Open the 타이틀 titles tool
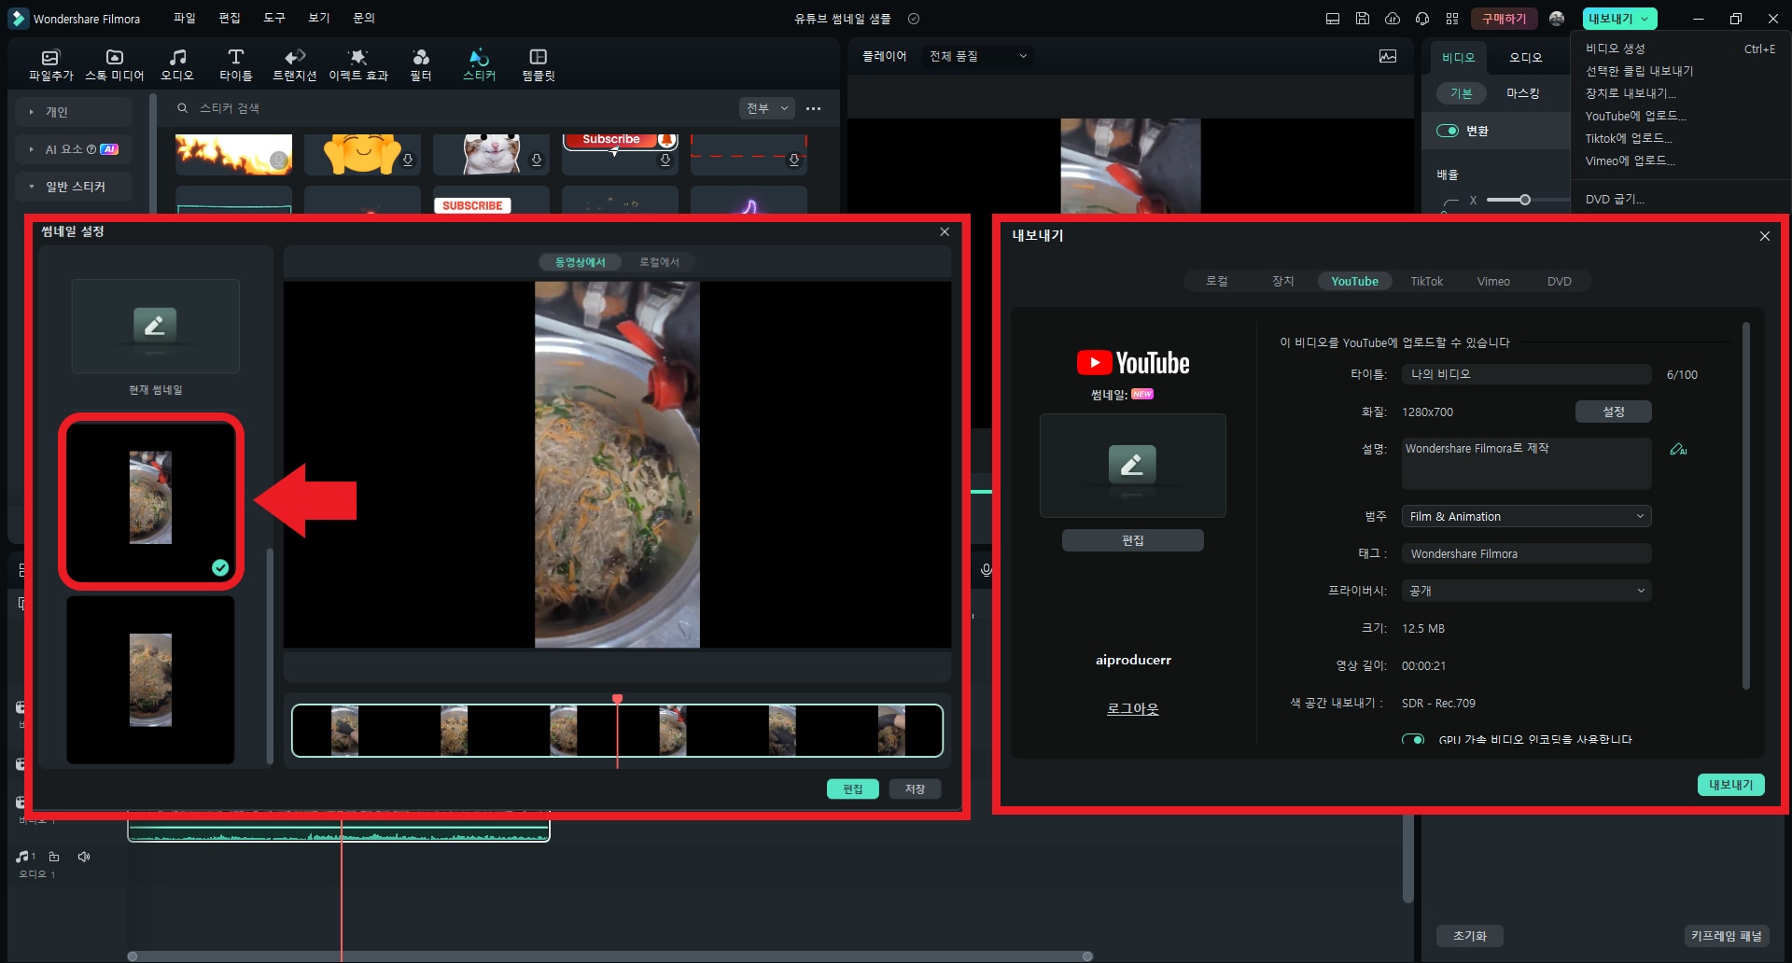 236,65
